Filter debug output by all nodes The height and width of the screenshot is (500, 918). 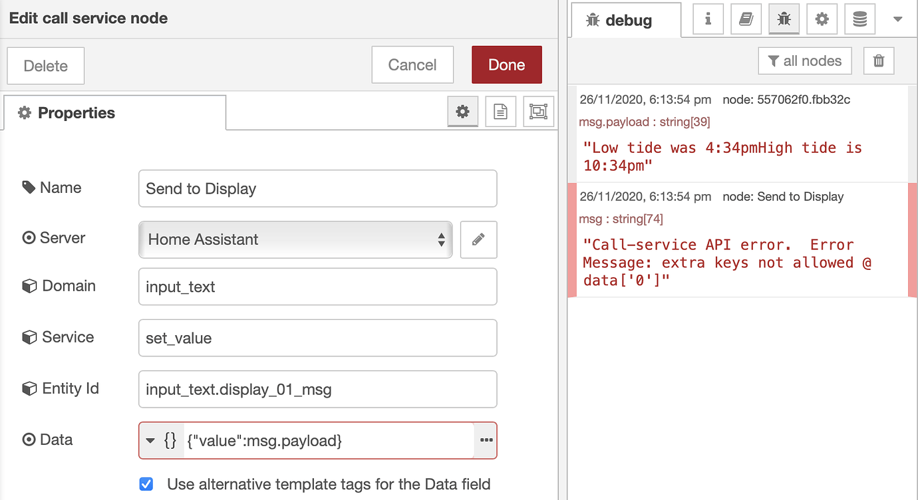[x=805, y=61]
